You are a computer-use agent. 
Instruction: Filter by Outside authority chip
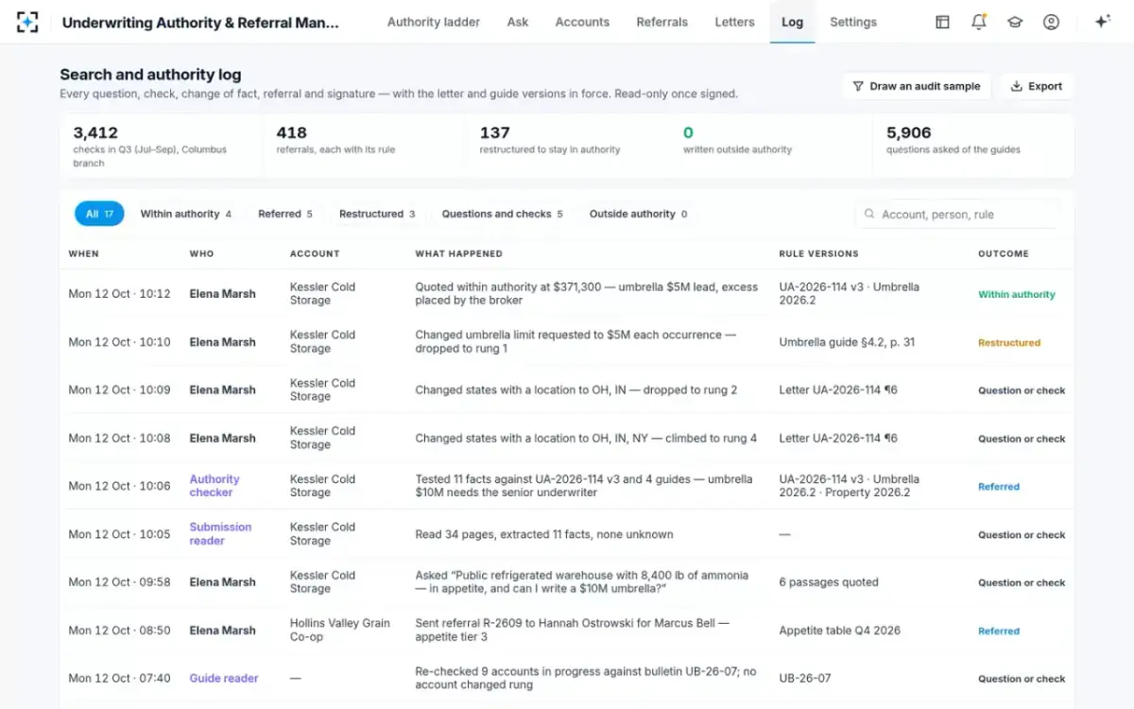[638, 214]
